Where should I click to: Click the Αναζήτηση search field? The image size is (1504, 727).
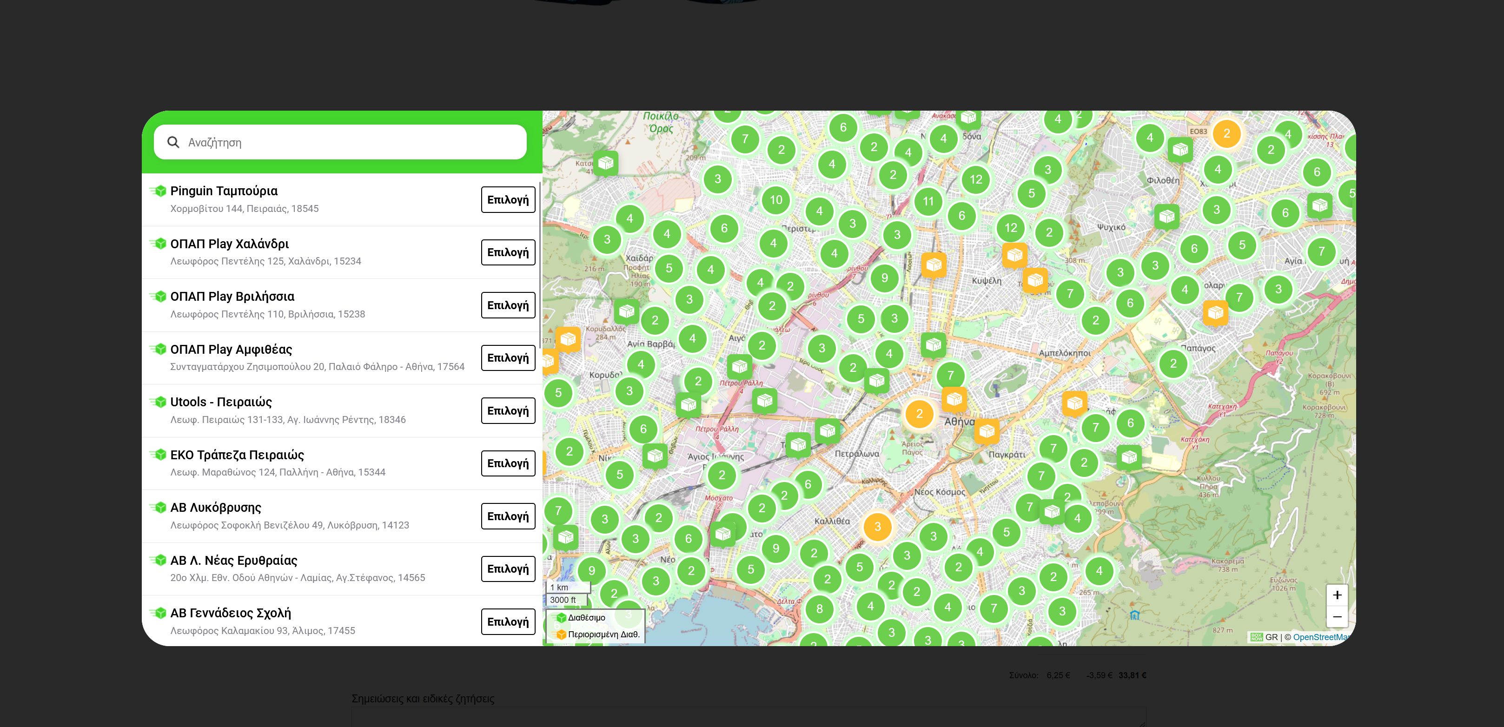click(350, 142)
